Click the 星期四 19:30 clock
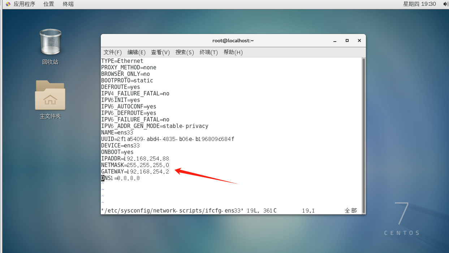This screenshot has width=449, height=253. pos(419,4)
